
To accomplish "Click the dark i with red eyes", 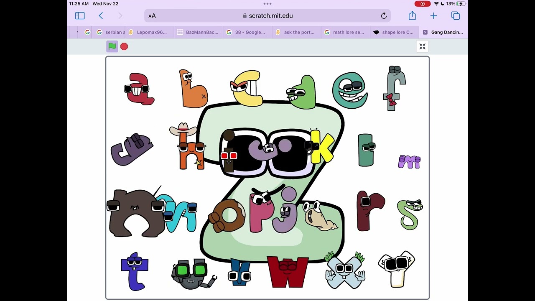I will point(228,151).
